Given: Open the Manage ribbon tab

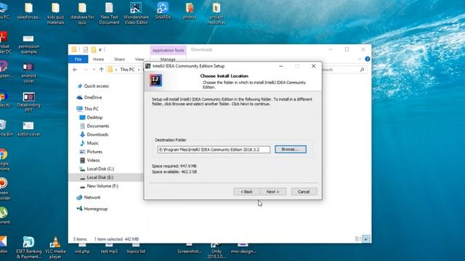Looking at the screenshot, I should [168, 59].
